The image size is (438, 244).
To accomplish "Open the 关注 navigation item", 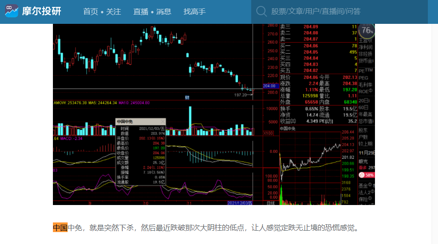I will [x=113, y=12].
